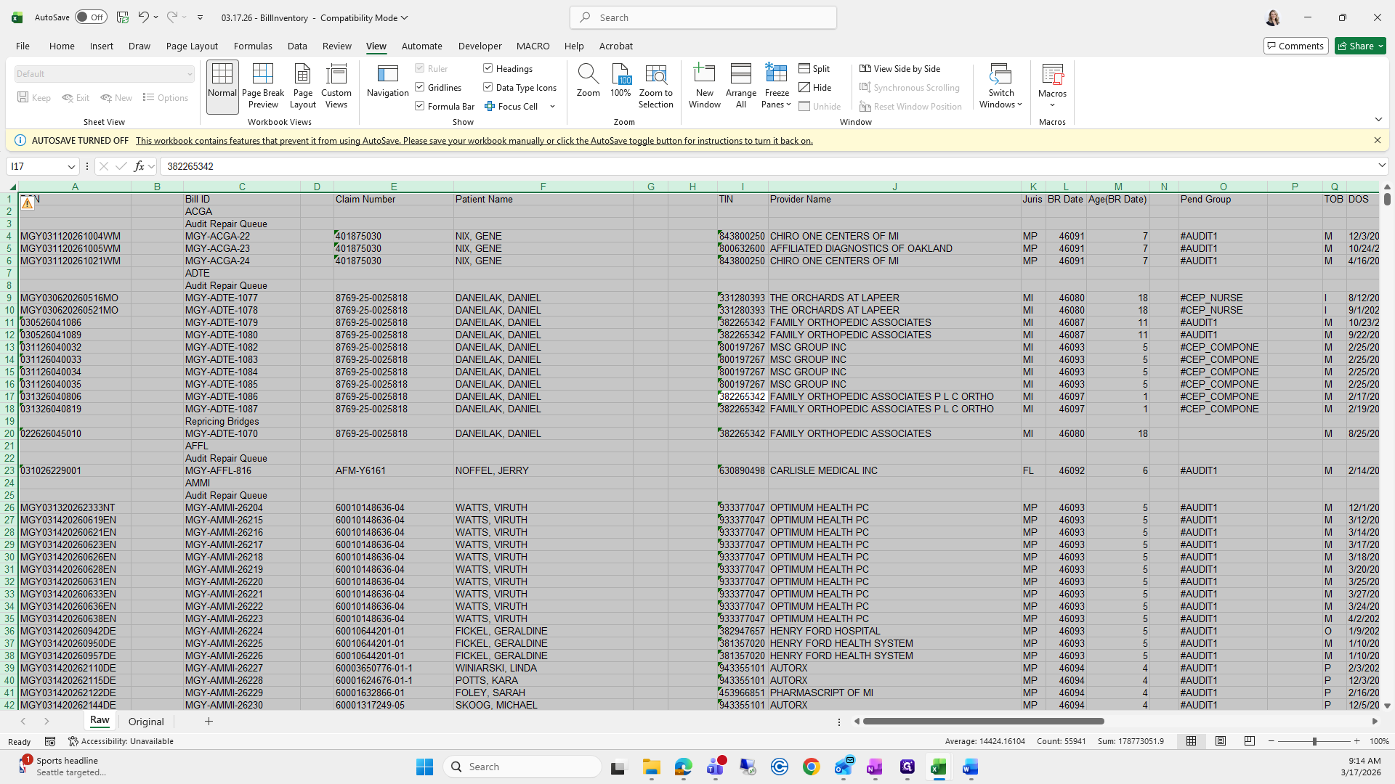1395x784 pixels.
Task: Open the New Window command
Action: pyautogui.click(x=704, y=86)
